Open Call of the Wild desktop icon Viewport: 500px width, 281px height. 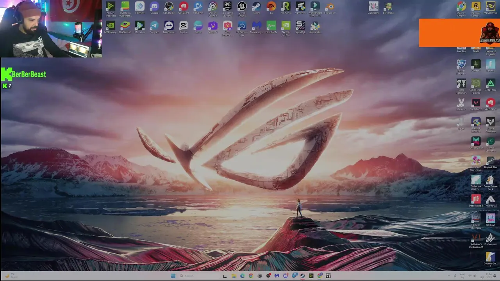(476, 183)
